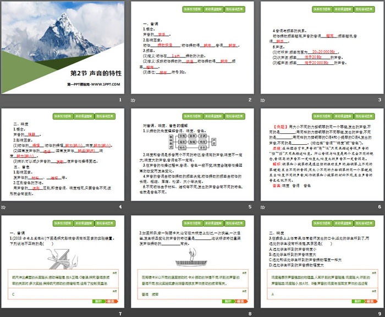
Task: Click the slide number 9 label
Action: [380, 314]
